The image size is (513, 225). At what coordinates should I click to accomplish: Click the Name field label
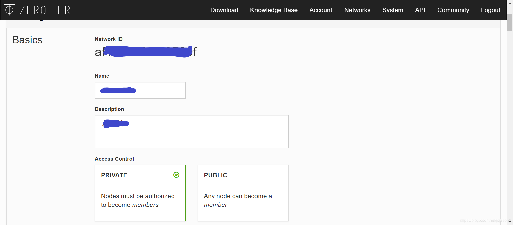click(x=102, y=76)
